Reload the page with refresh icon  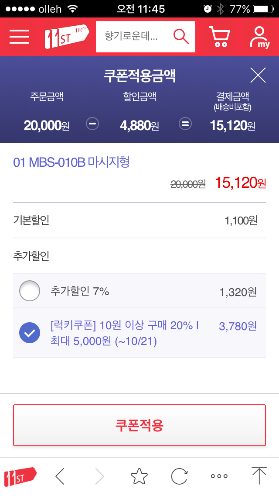[x=179, y=476]
